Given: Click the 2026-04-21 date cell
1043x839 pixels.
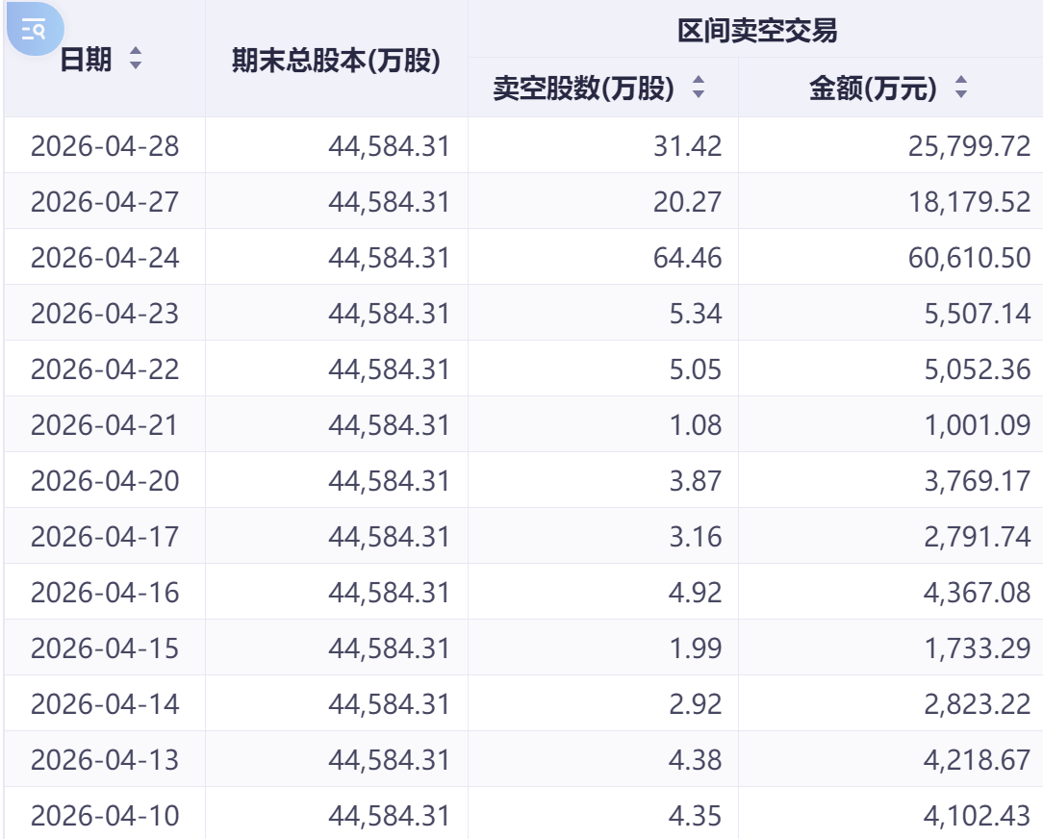Looking at the screenshot, I should click(x=105, y=425).
